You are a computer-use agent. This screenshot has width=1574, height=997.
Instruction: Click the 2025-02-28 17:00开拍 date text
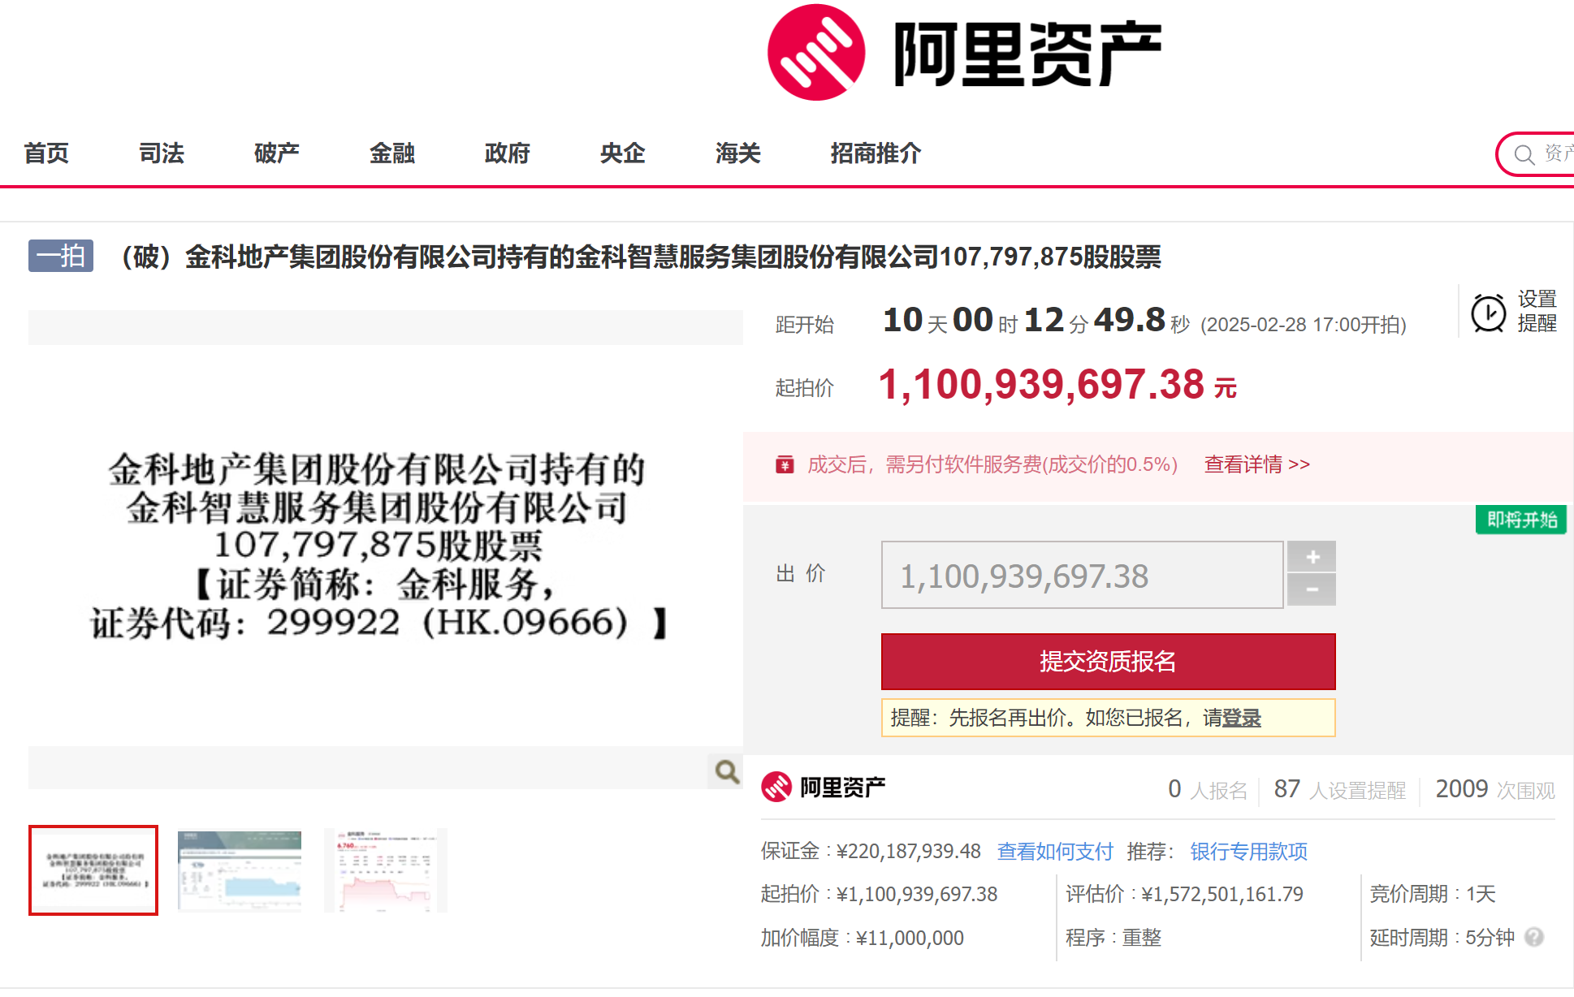pyautogui.click(x=1304, y=325)
